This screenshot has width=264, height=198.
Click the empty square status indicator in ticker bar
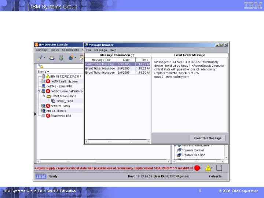[x=219, y=168]
